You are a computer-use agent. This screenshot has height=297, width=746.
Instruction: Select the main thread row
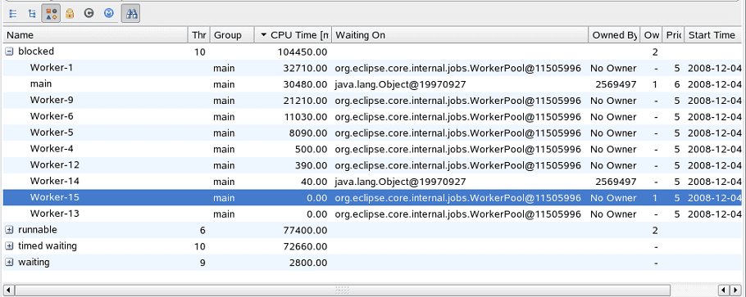372,84
